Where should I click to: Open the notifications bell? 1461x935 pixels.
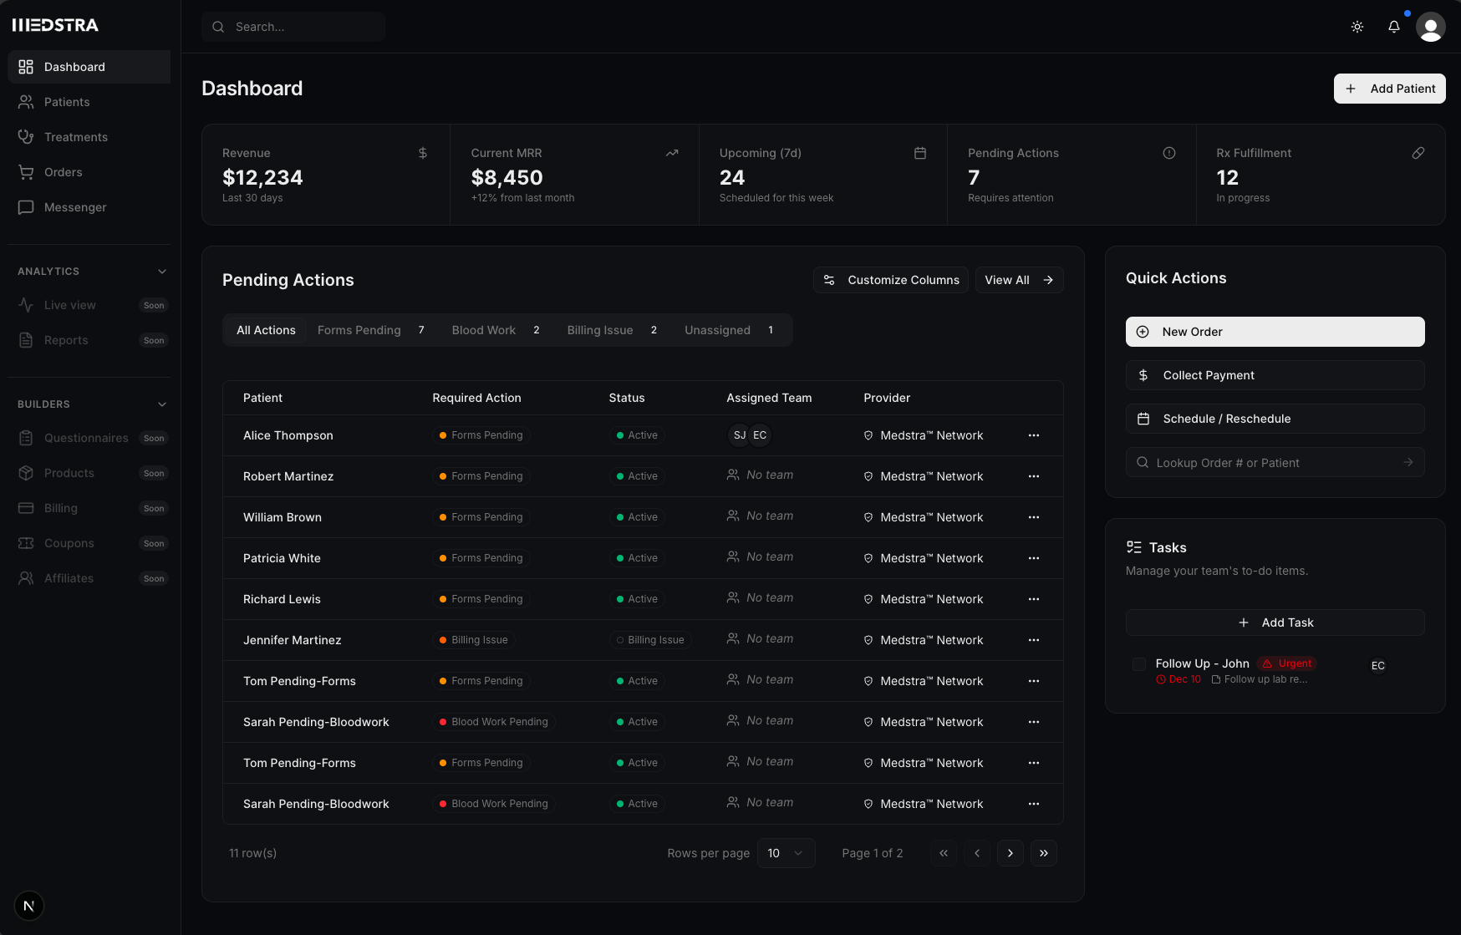tap(1393, 27)
